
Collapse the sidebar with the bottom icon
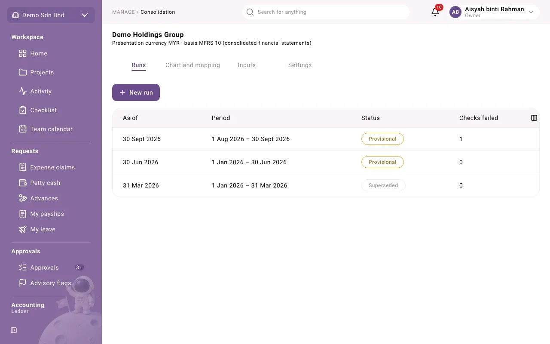pos(14,330)
